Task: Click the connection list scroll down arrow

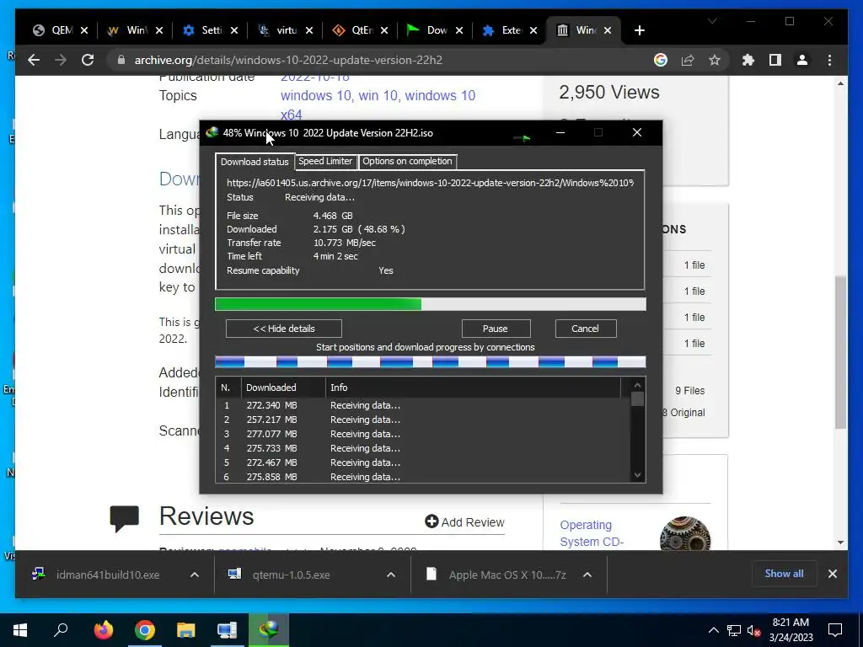Action: pyautogui.click(x=637, y=475)
